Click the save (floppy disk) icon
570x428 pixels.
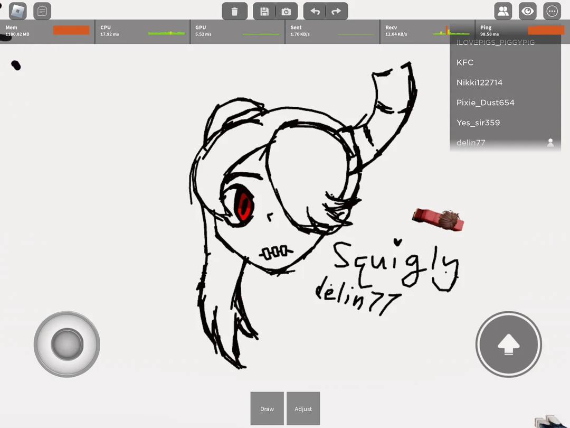coord(264,11)
